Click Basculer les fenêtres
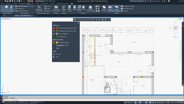This screenshot has height=104, width=184. click(104, 9)
